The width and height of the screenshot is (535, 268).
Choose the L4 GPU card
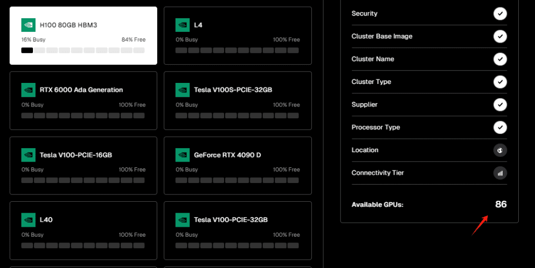click(238, 35)
